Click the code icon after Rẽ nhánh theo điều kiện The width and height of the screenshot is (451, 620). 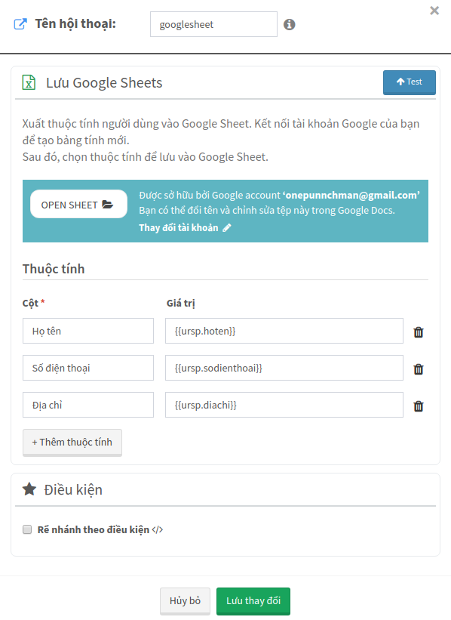157,530
